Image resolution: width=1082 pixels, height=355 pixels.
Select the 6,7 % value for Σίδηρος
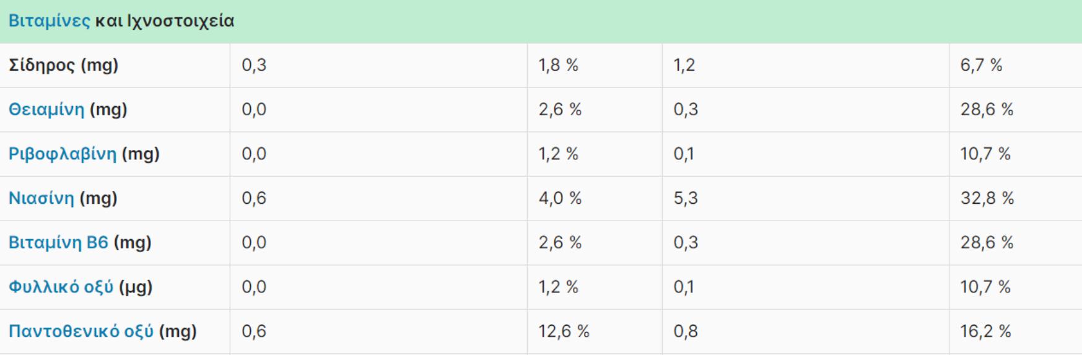(981, 65)
